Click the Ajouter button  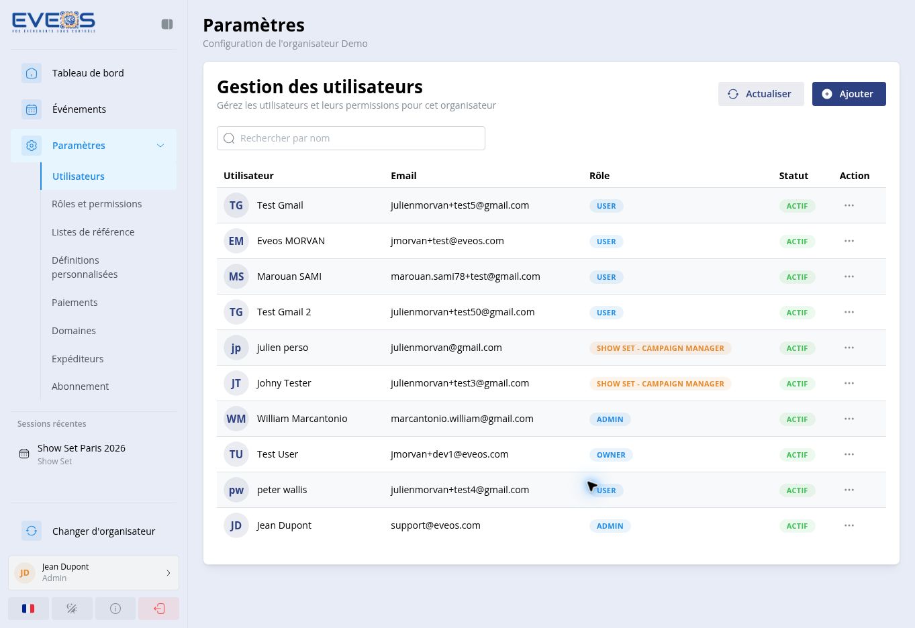(x=849, y=94)
